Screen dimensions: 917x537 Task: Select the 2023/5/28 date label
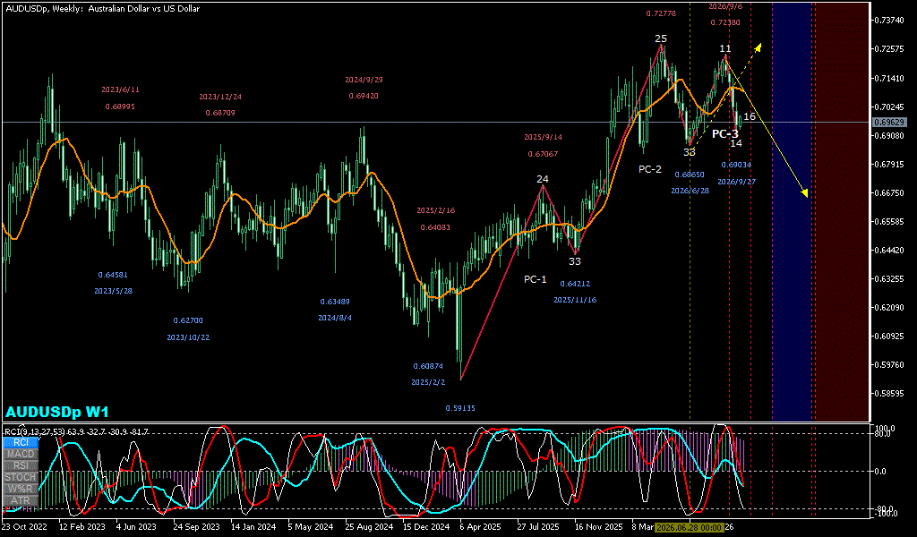114,290
